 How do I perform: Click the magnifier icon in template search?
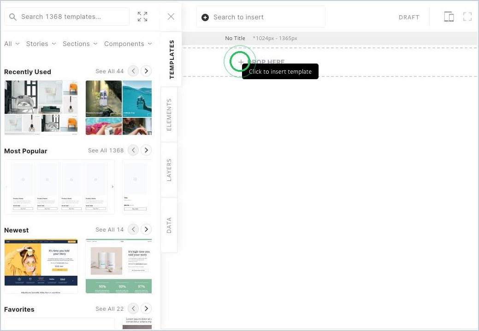pyautogui.click(x=13, y=17)
